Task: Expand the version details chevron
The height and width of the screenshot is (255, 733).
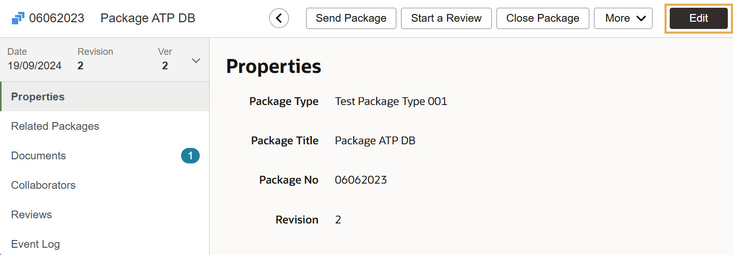Action: [196, 61]
